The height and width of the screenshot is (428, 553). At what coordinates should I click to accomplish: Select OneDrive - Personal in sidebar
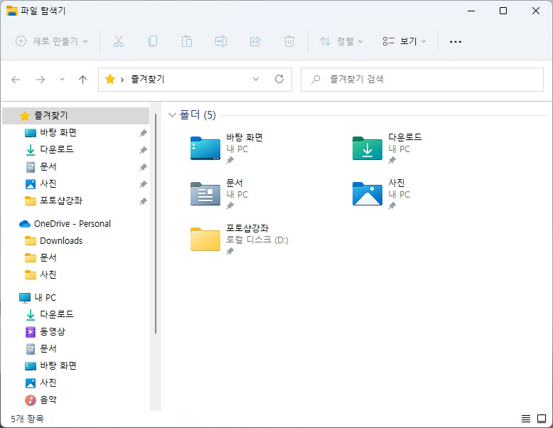click(73, 224)
